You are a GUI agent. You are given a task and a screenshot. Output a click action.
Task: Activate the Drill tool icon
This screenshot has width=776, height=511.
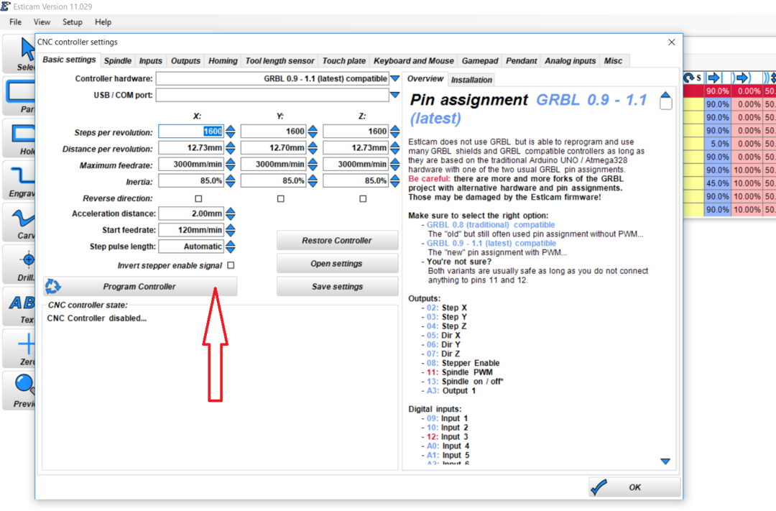[x=22, y=264]
